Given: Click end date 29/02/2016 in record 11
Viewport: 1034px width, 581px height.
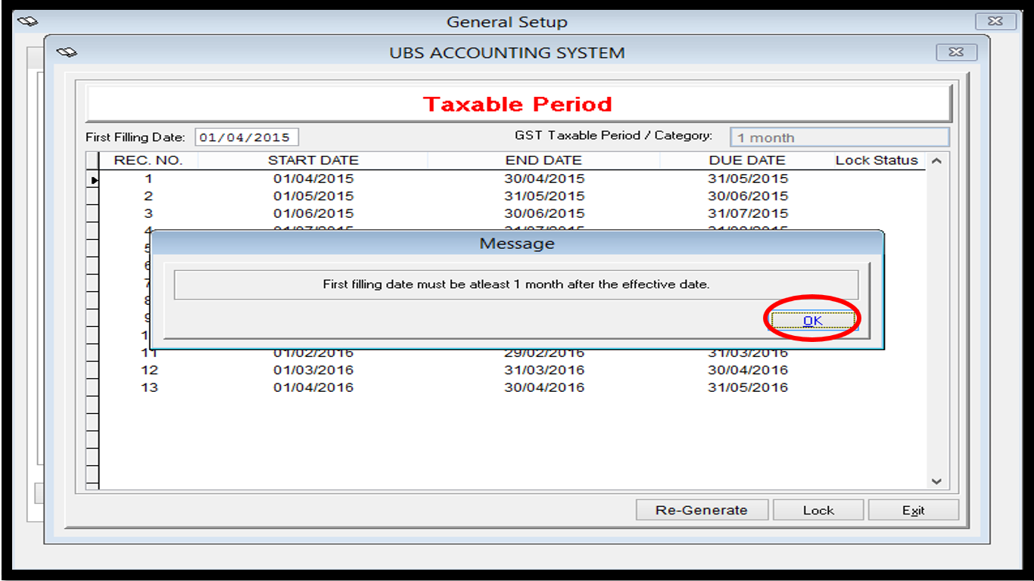Looking at the screenshot, I should click(544, 353).
